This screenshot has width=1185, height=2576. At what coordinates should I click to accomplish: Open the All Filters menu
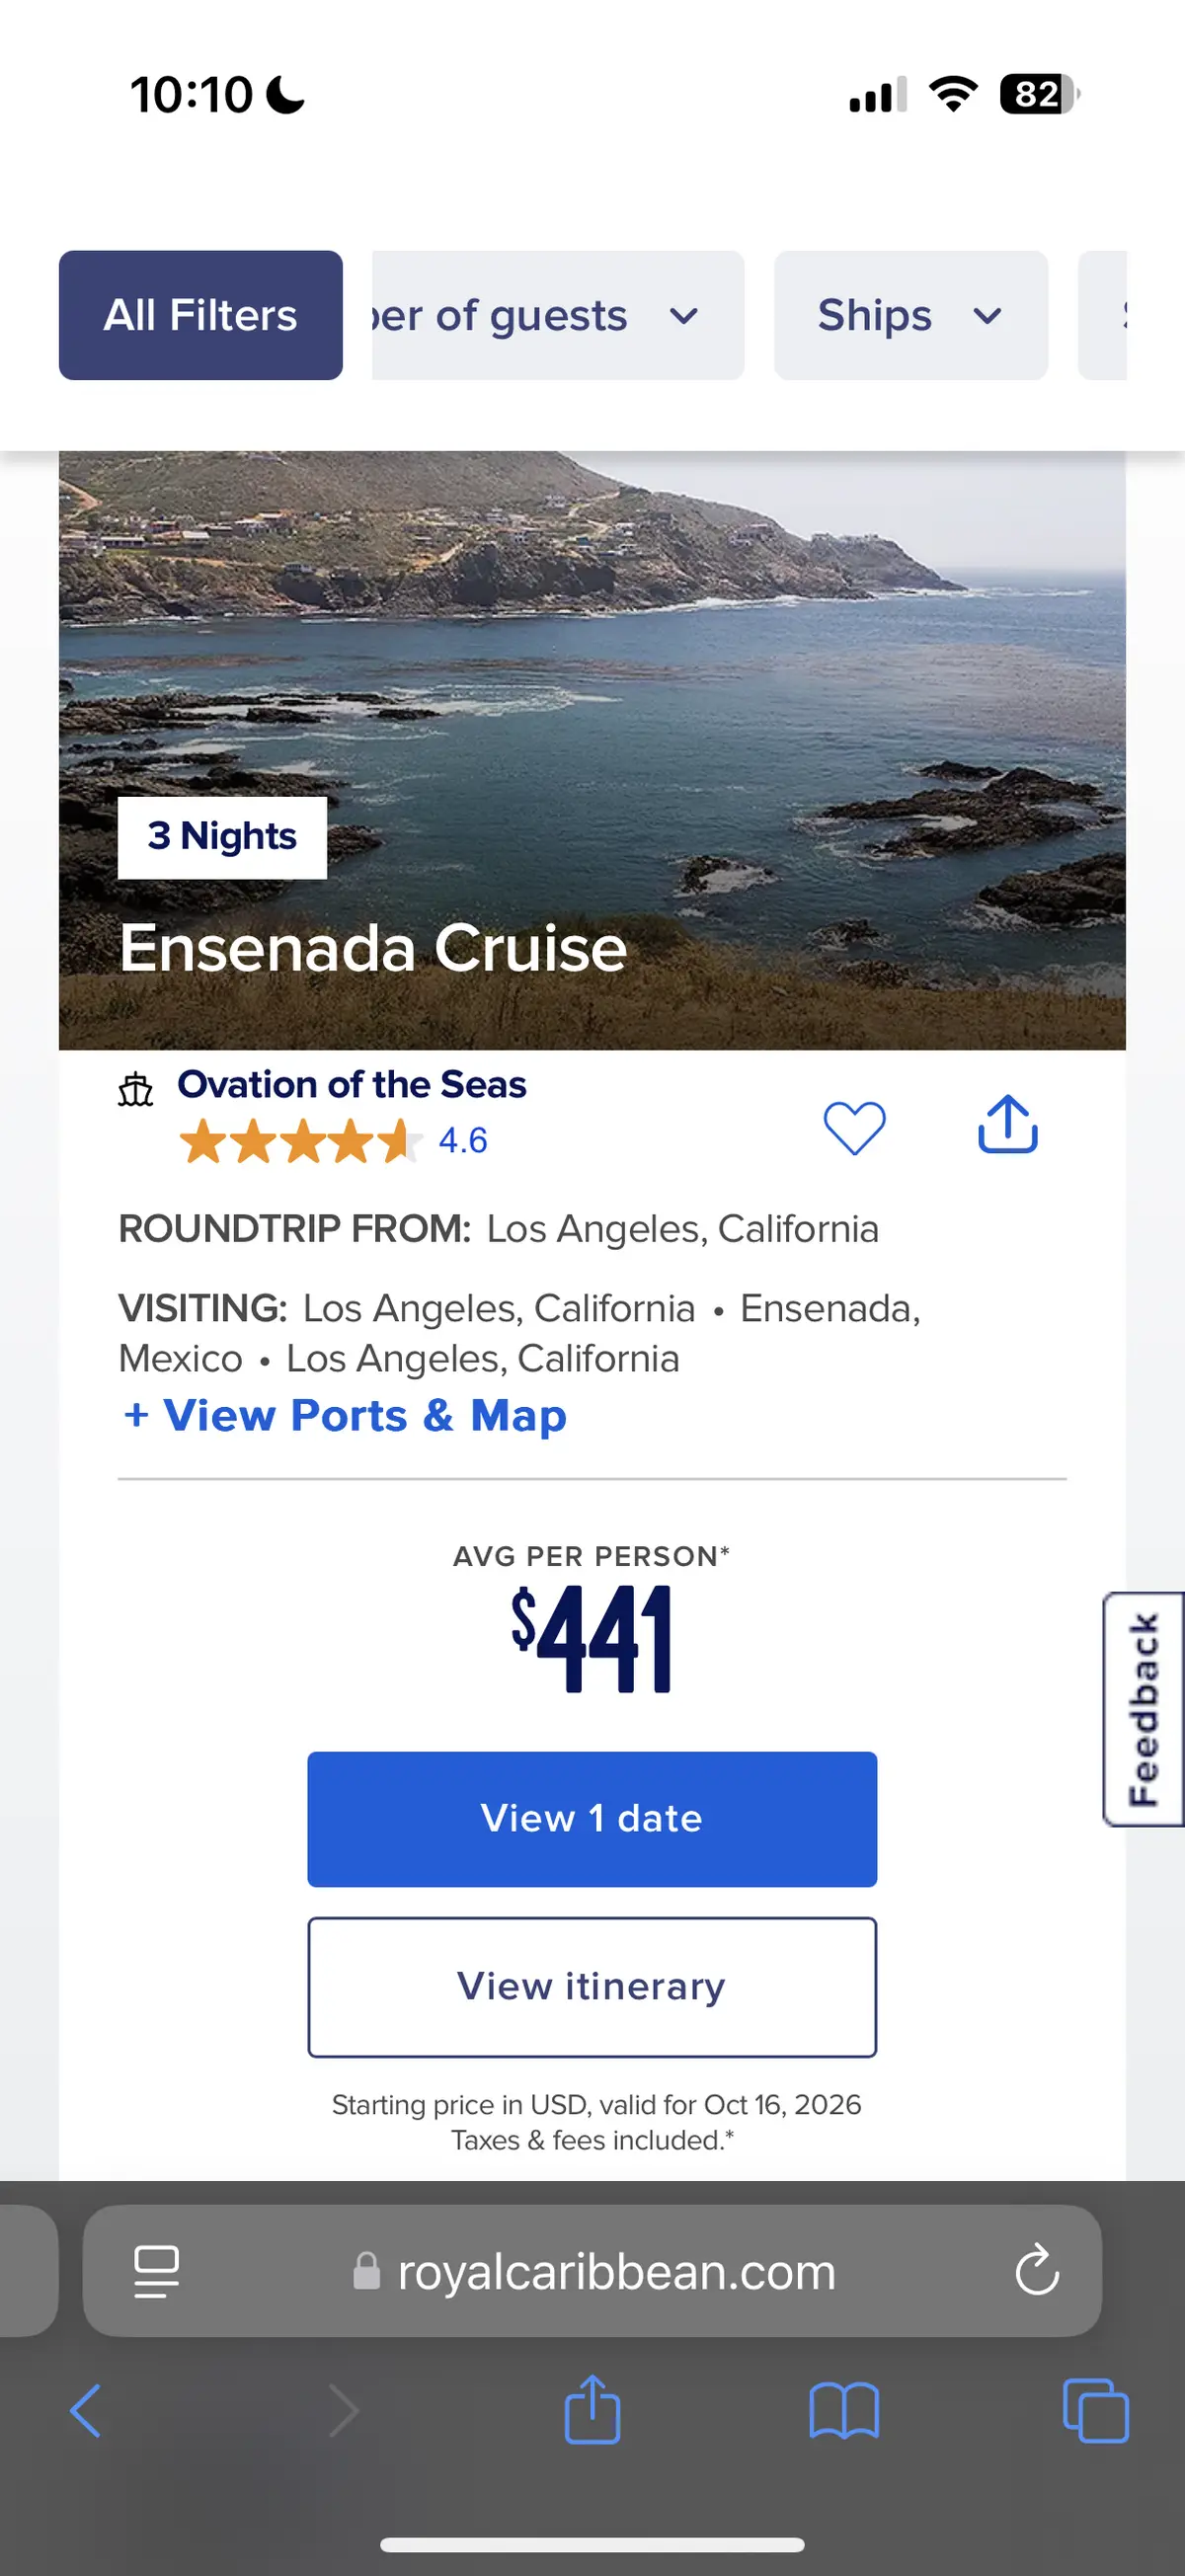[x=201, y=315]
